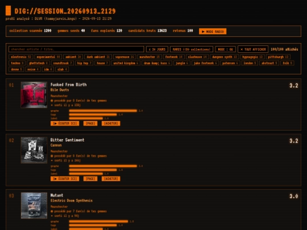This screenshot has height=230, width=307.
Task: Click the 3.0 score on Mutant card
Action: [x=294, y=196]
